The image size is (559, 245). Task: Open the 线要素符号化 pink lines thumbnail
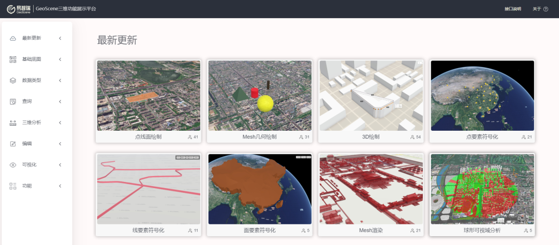point(149,189)
